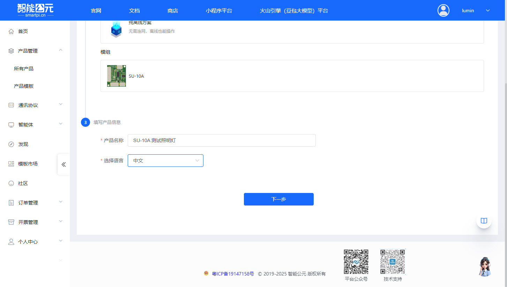Open the 模板市场 template market icon
The height and width of the screenshot is (287, 507).
pyautogui.click(x=11, y=163)
